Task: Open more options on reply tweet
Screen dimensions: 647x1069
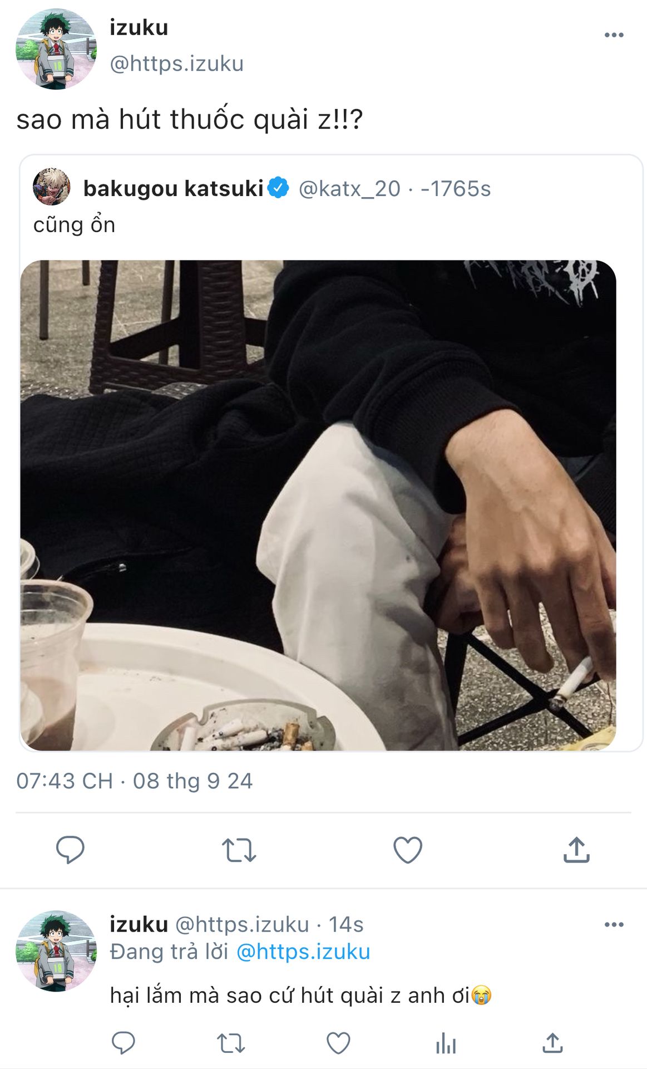Action: coord(613,925)
